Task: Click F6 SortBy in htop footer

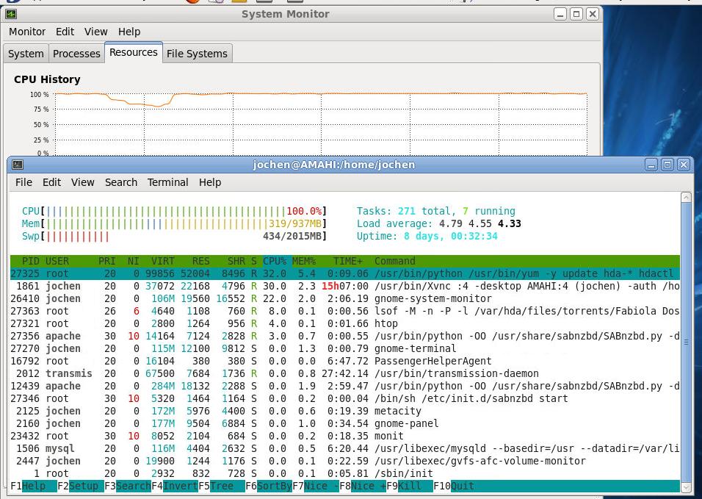Action: 269,486
